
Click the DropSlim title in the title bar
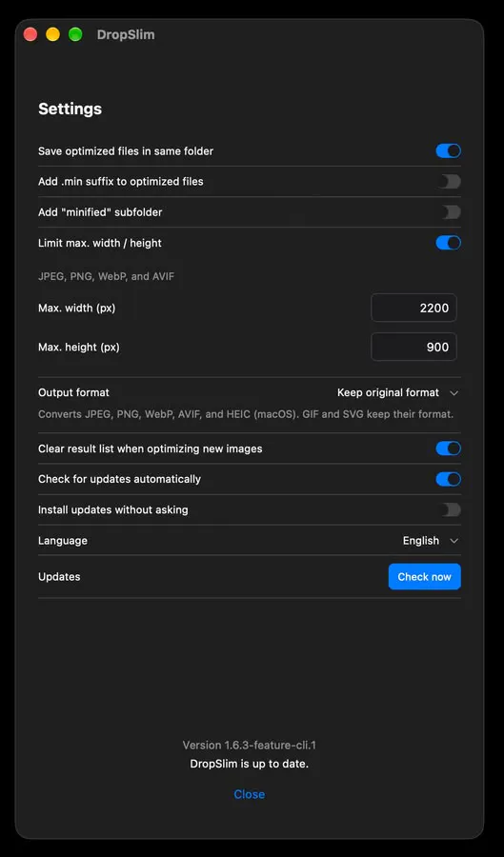click(126, 34)
